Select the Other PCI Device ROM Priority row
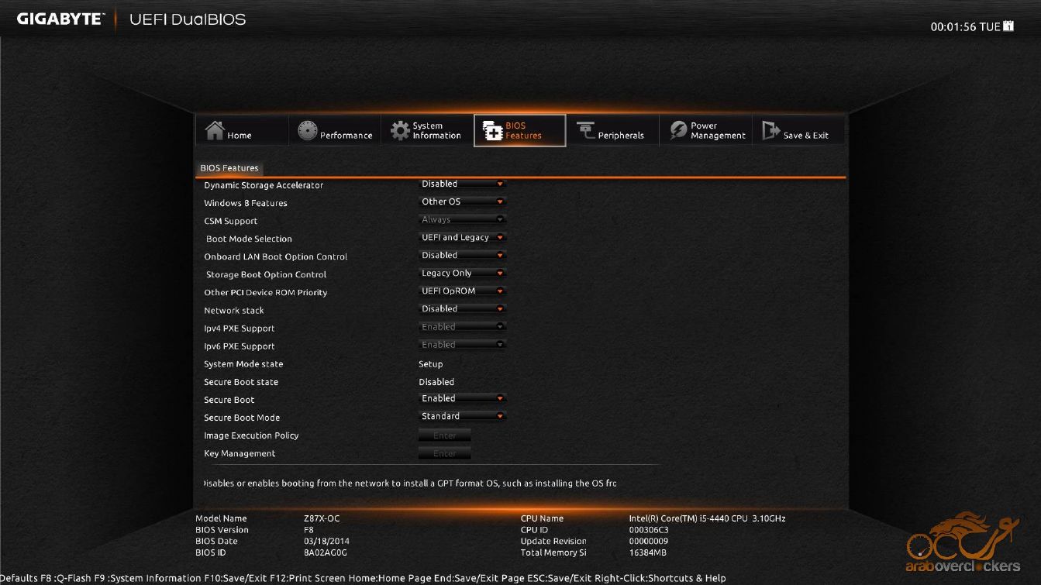Viewport: 1041px width, 585px height. [266, 293]
